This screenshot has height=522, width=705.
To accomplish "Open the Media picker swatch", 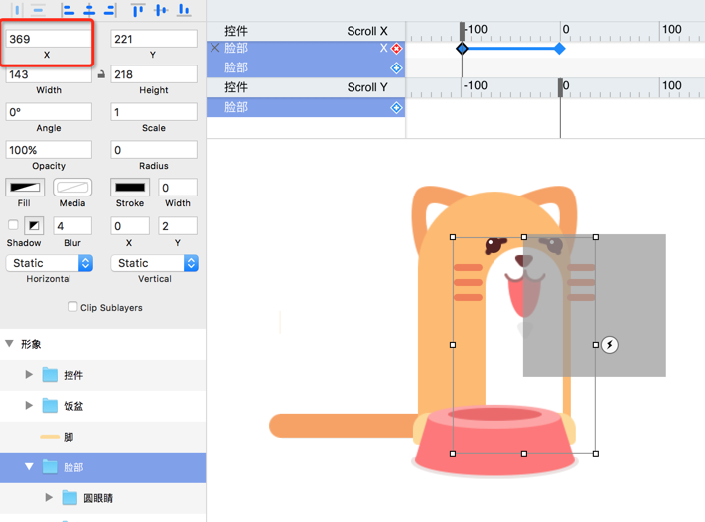I will click(72, 188).
